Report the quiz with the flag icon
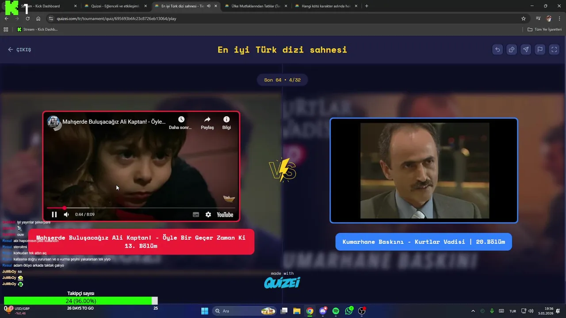This screenshot has width=566, height=318. 540,49
